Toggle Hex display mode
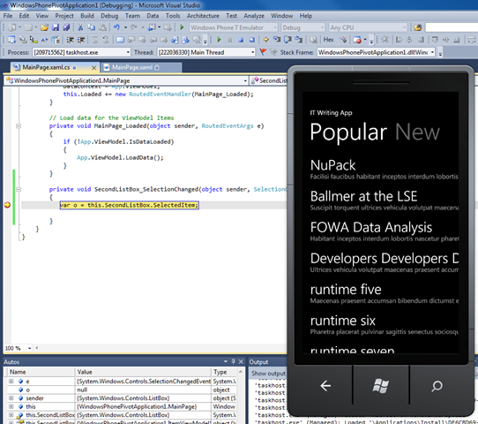Image resolution: width=478 pixels, height=424 pixels. (x=328, y=40)
